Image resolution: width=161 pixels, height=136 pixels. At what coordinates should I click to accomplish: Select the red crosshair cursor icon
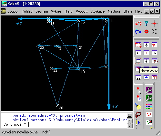tap(154, 23)
